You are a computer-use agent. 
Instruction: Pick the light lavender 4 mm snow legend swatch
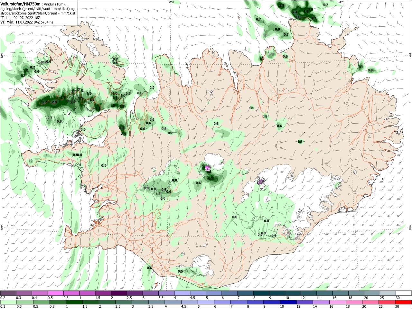click(x=182, y=293)
